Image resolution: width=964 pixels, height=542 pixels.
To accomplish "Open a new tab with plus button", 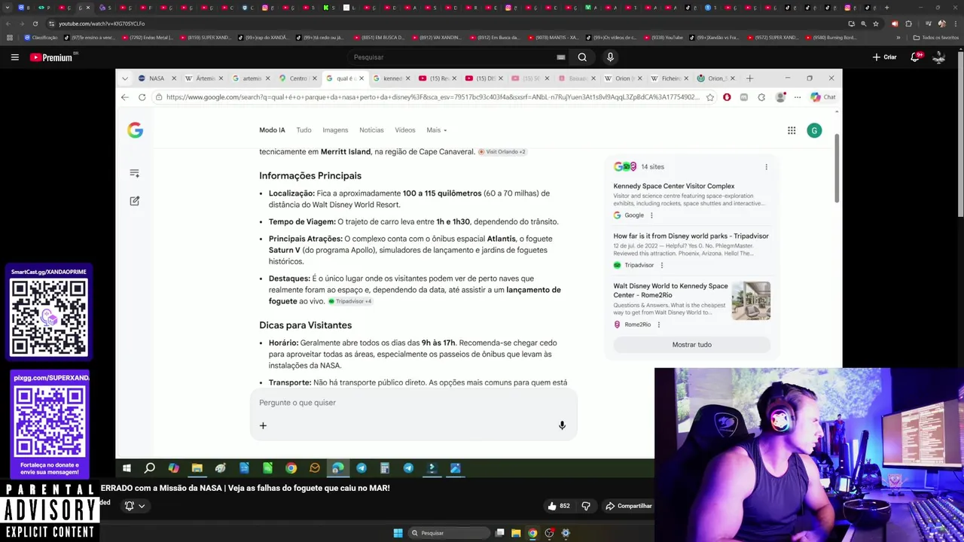I will tap(749, 78).
